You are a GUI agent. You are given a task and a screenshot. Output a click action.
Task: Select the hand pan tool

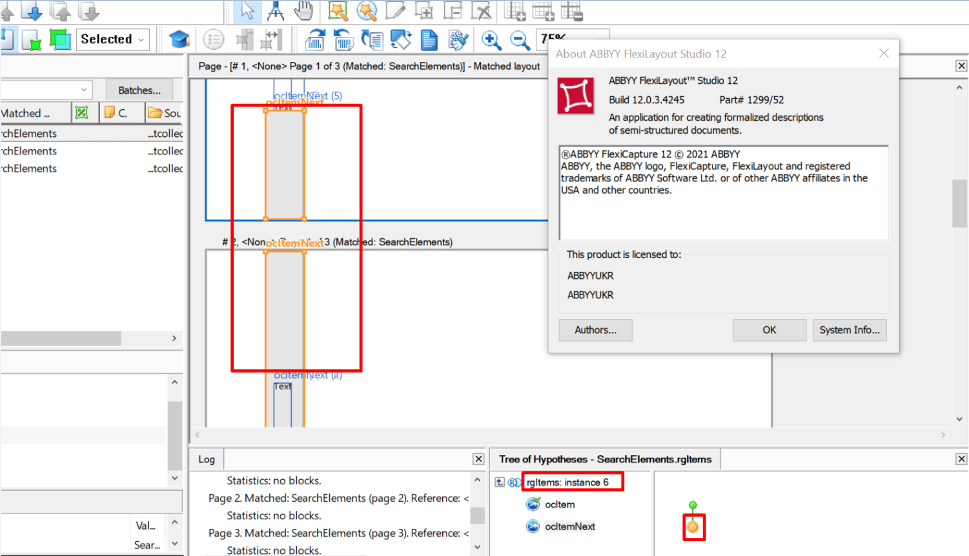tap(303, 11)
